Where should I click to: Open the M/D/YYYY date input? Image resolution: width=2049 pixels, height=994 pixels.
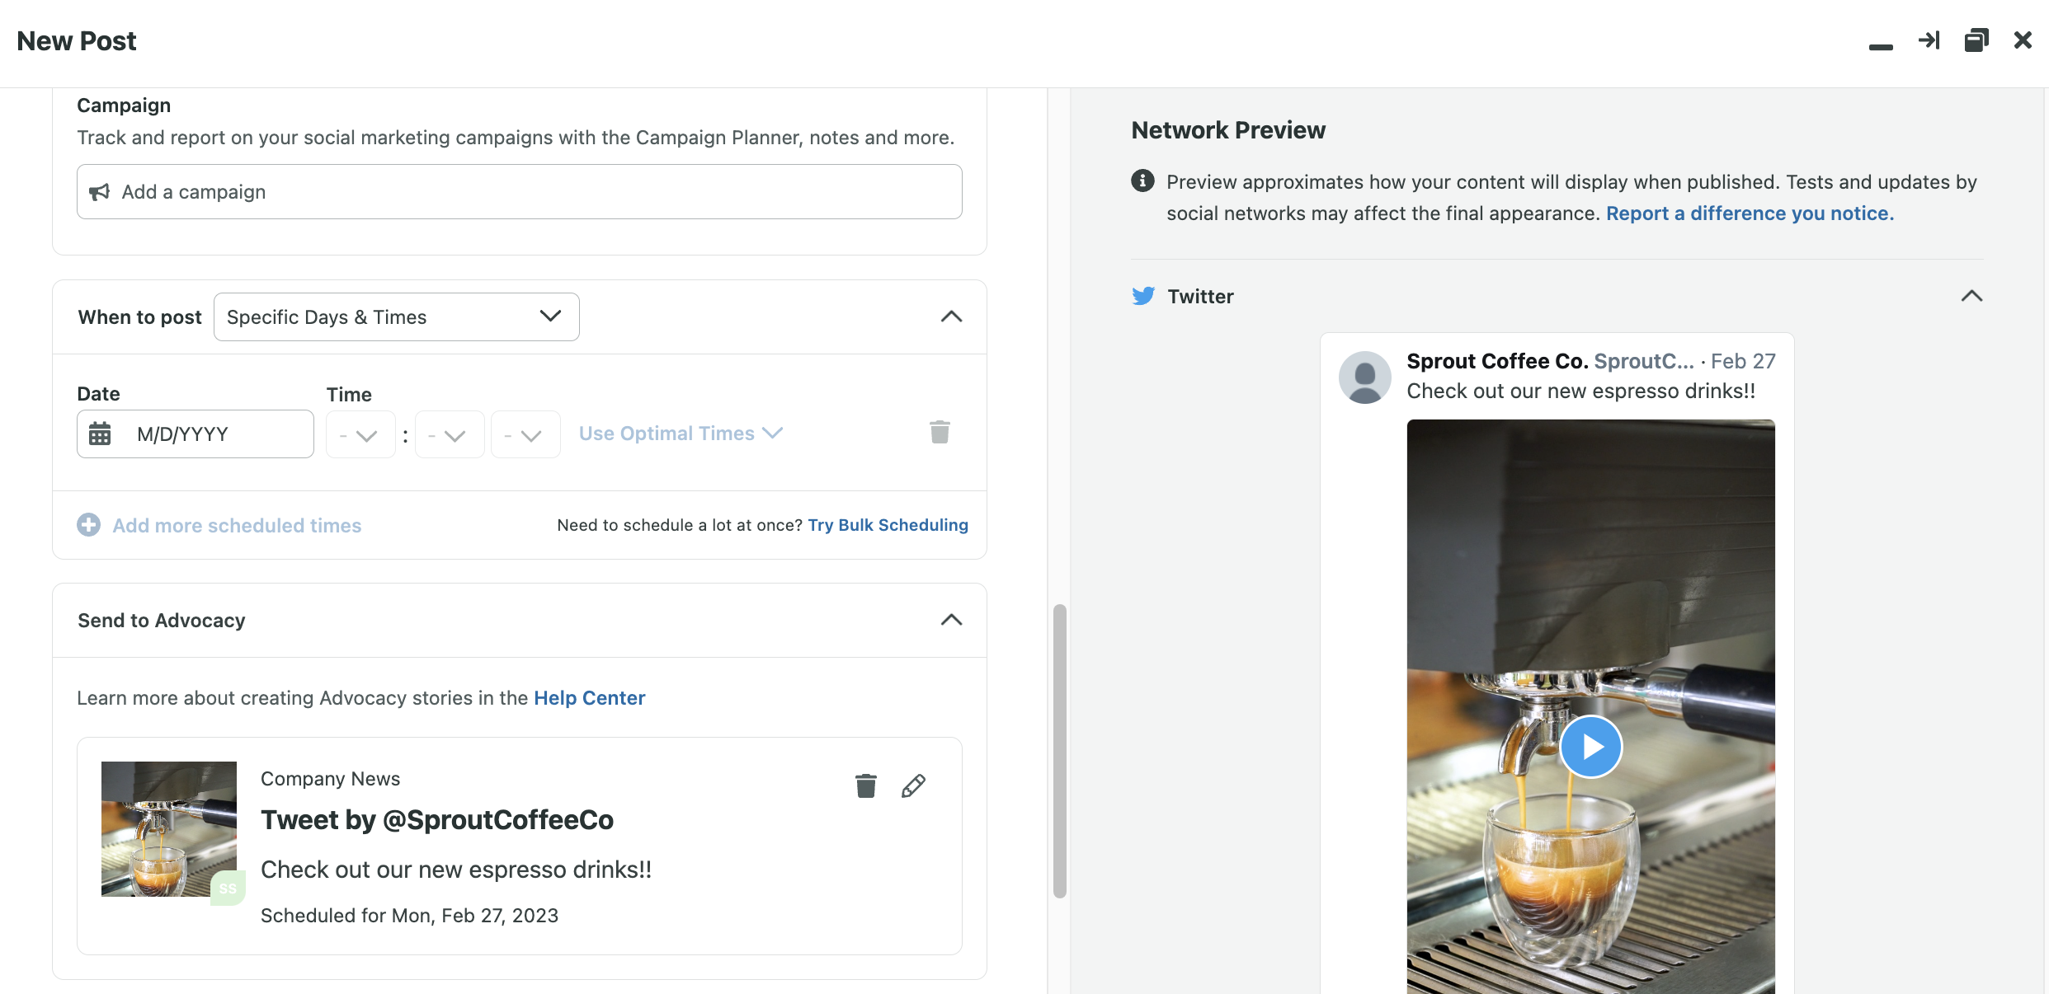195,434
